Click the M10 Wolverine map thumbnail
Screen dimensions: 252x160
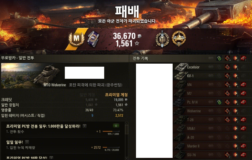[31, 76]
